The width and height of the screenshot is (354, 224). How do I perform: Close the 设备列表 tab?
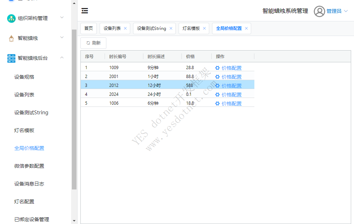[125, 28]
